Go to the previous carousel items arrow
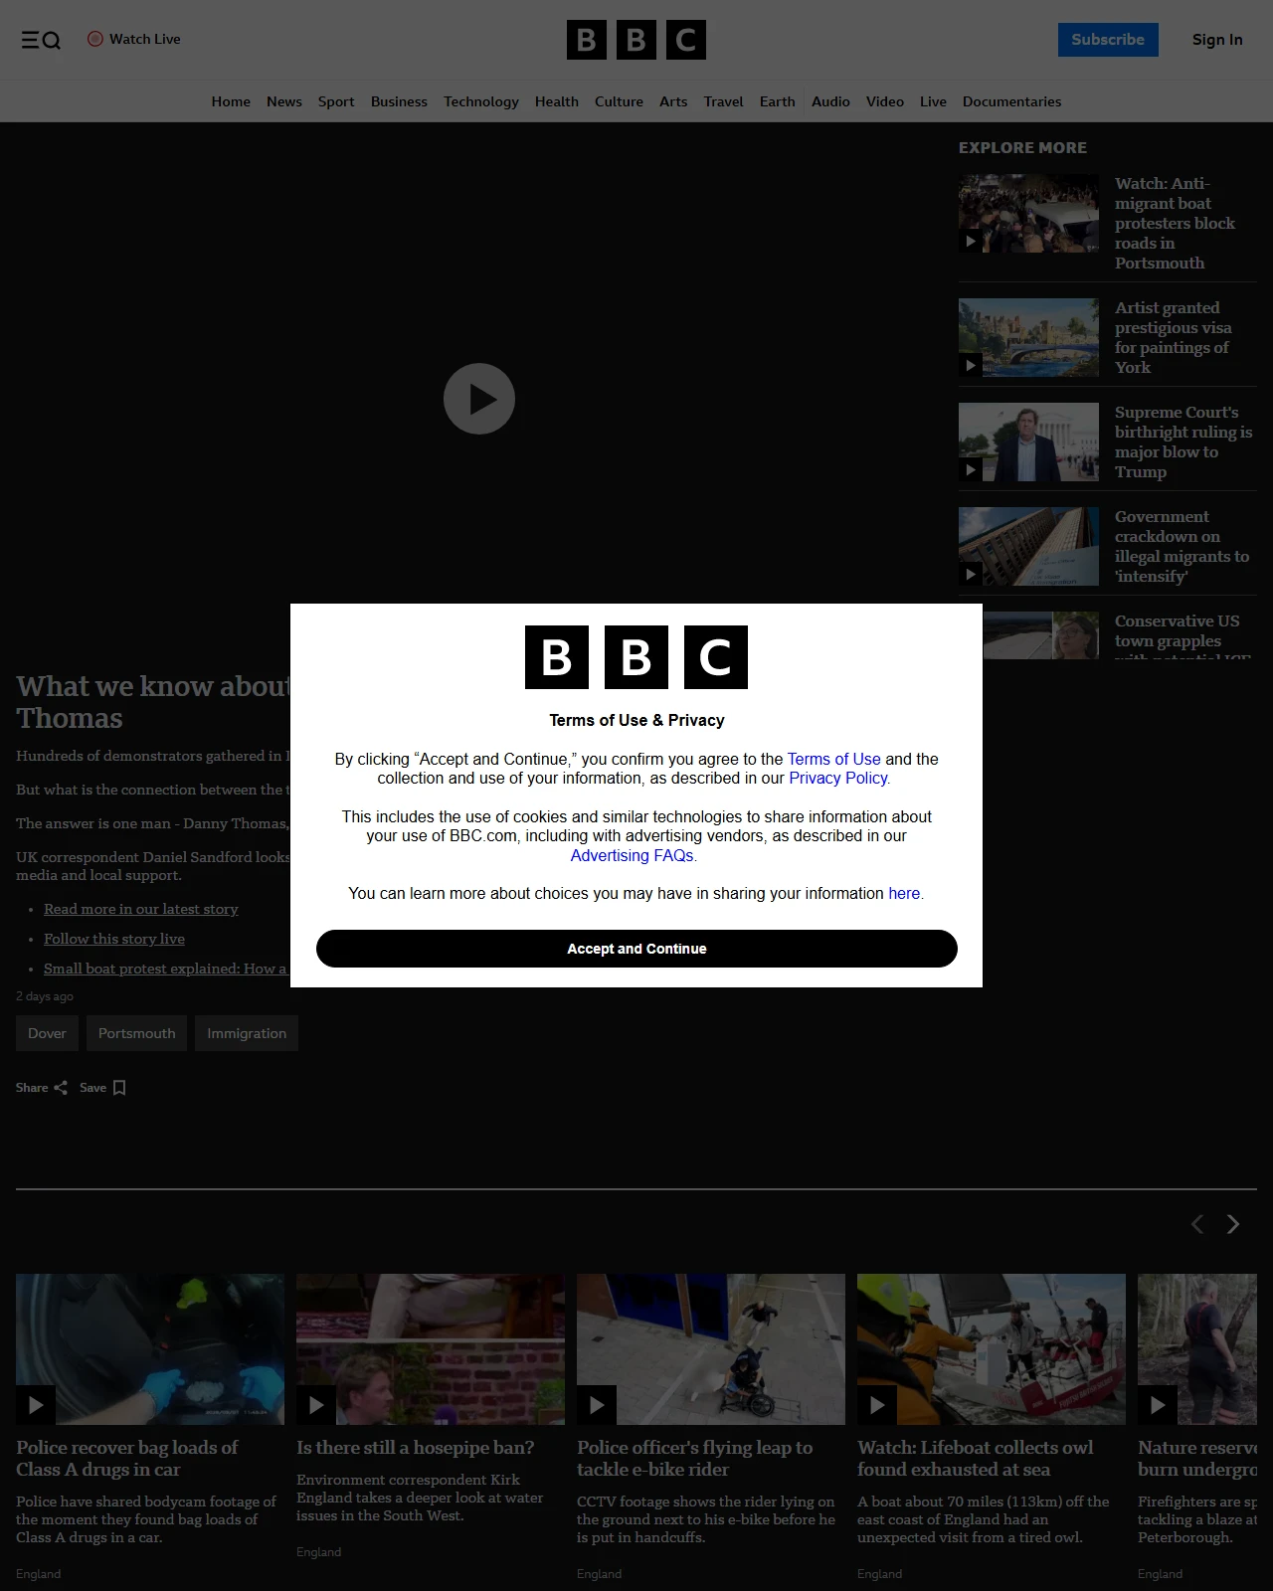The width and height of the screenshot is (1273, 1591). (1197, 1224)
